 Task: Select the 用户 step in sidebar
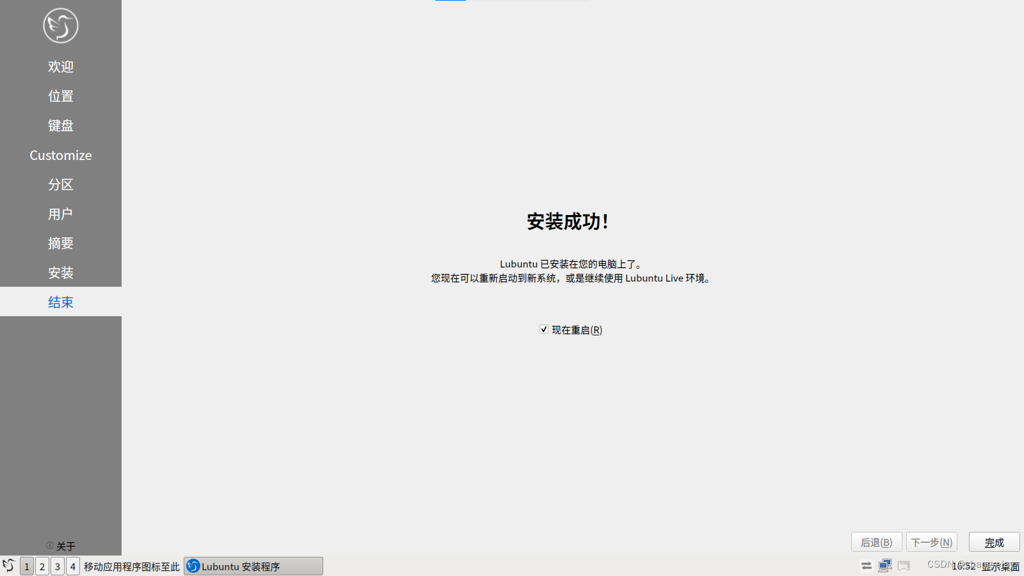point(61,214)
